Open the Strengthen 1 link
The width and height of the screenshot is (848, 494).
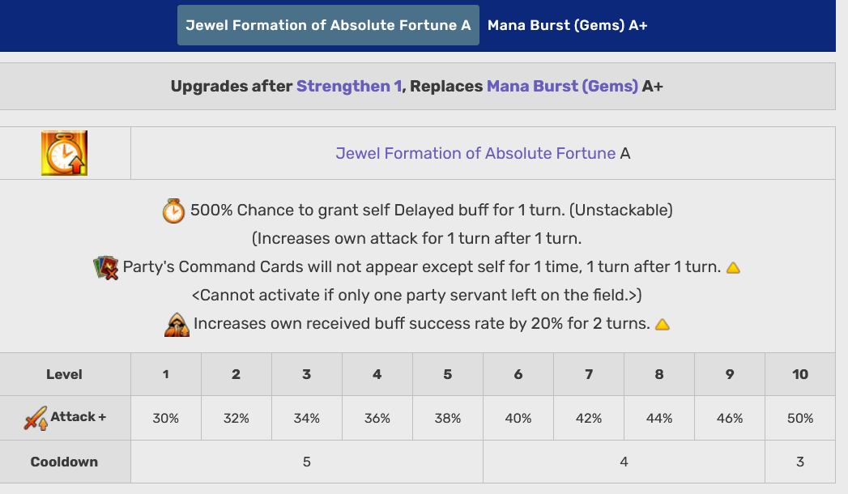tap(348, 86)
